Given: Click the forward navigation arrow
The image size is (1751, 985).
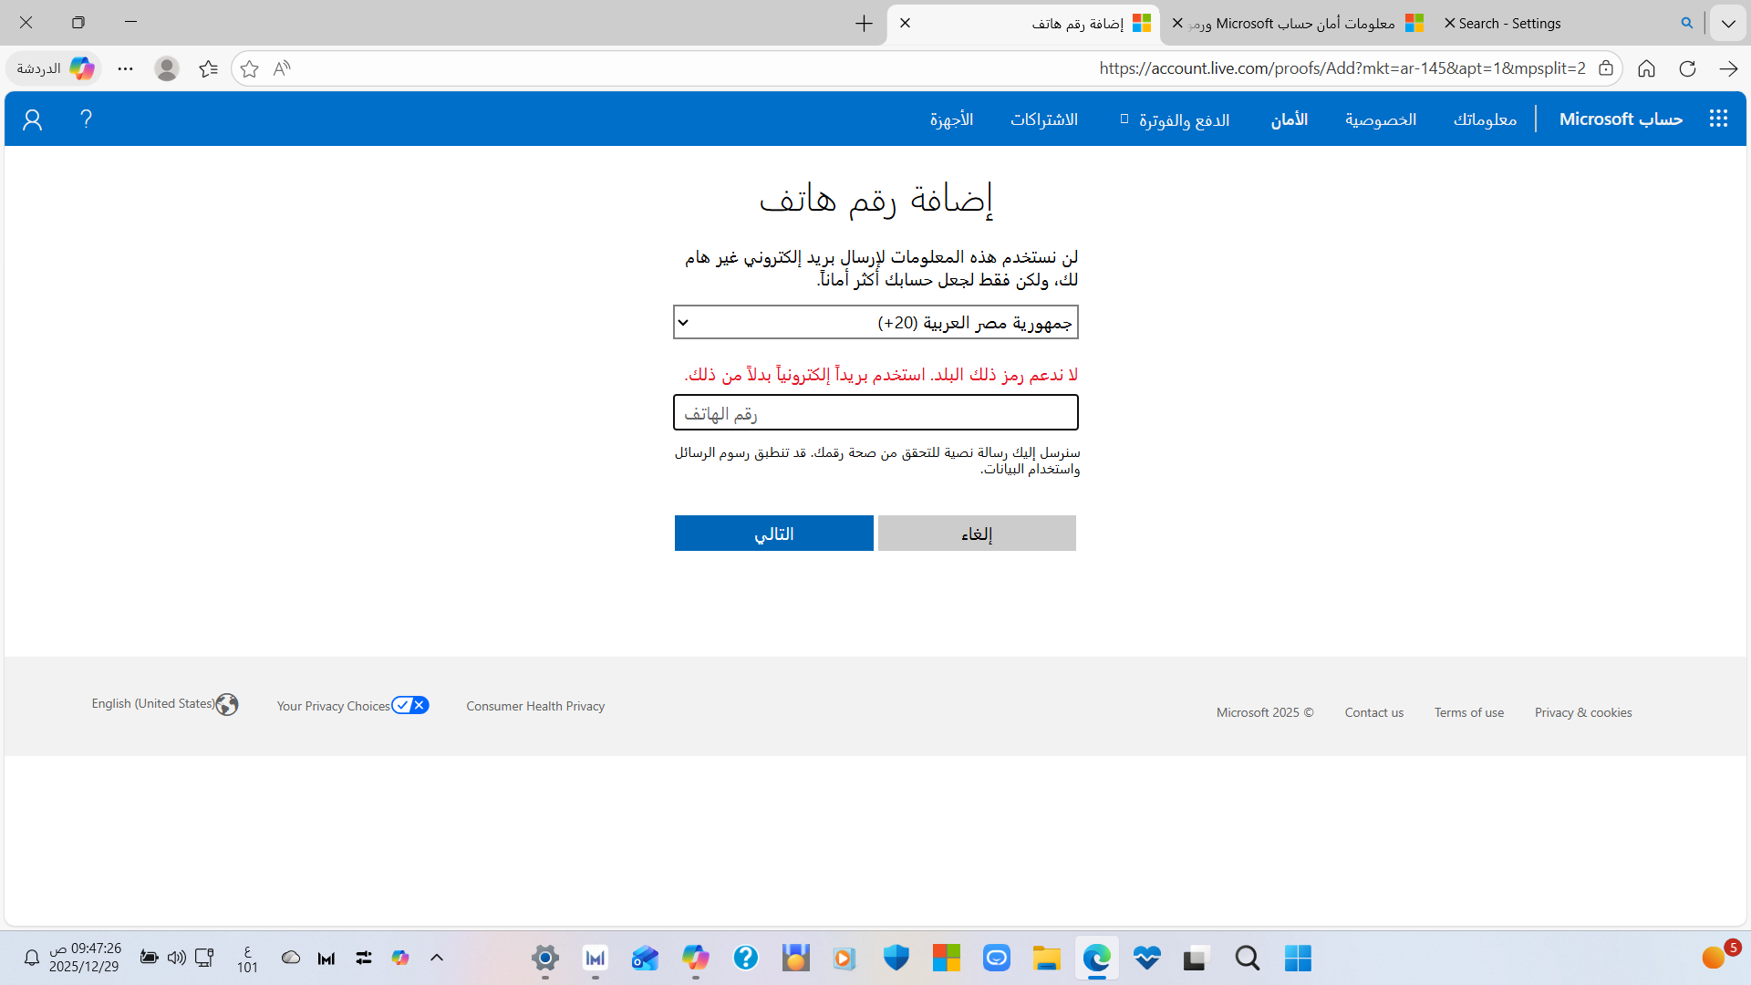Looking at the screenshot, I should (1728, 68).
